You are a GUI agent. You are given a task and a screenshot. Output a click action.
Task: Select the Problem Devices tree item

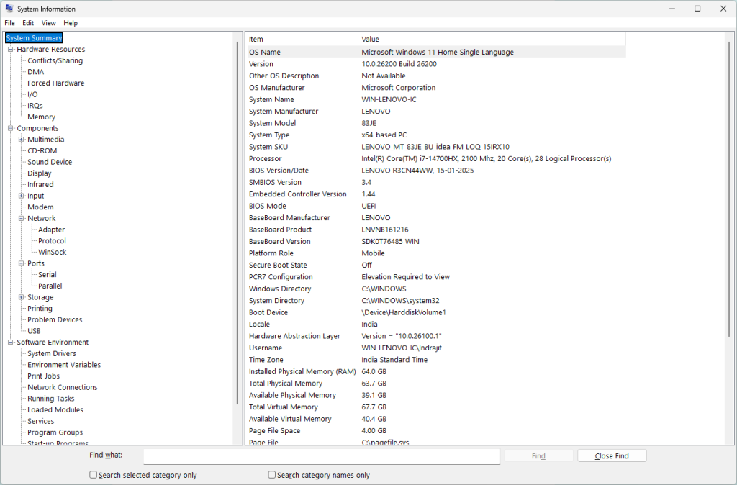tap(55, 320)
